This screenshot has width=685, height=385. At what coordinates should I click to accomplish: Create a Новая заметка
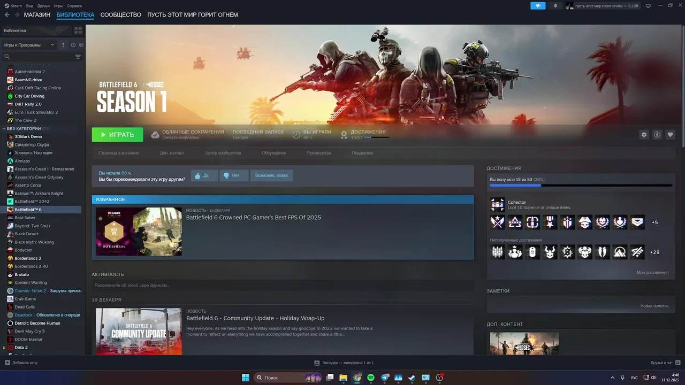point(654,306)
